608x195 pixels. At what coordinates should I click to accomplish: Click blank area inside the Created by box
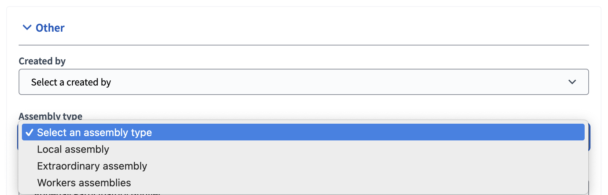328,82
